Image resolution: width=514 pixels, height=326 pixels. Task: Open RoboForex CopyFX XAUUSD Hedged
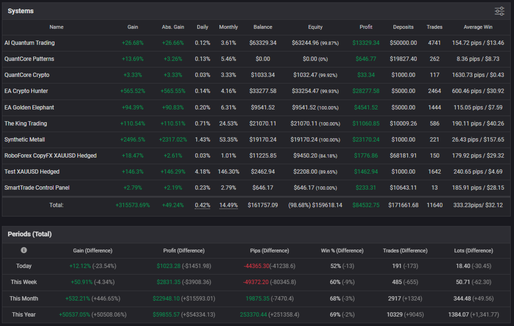(x=51, y=156)
